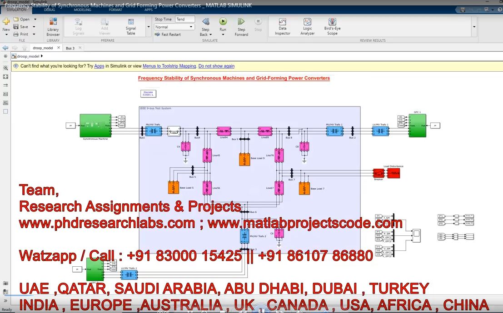Image resolution: width=503 pixels, height=313 pixels.
Task: Click the Menus to Toolstrip Mapping link
Action: click(169, 66)
